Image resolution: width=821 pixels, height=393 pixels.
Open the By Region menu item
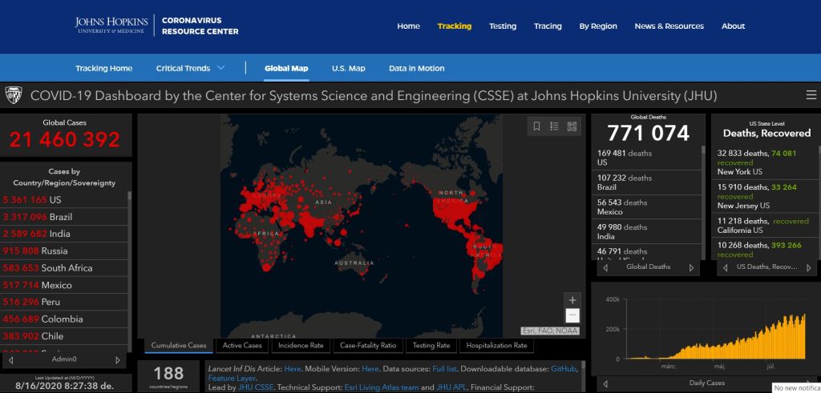click(x=598, y=26)
